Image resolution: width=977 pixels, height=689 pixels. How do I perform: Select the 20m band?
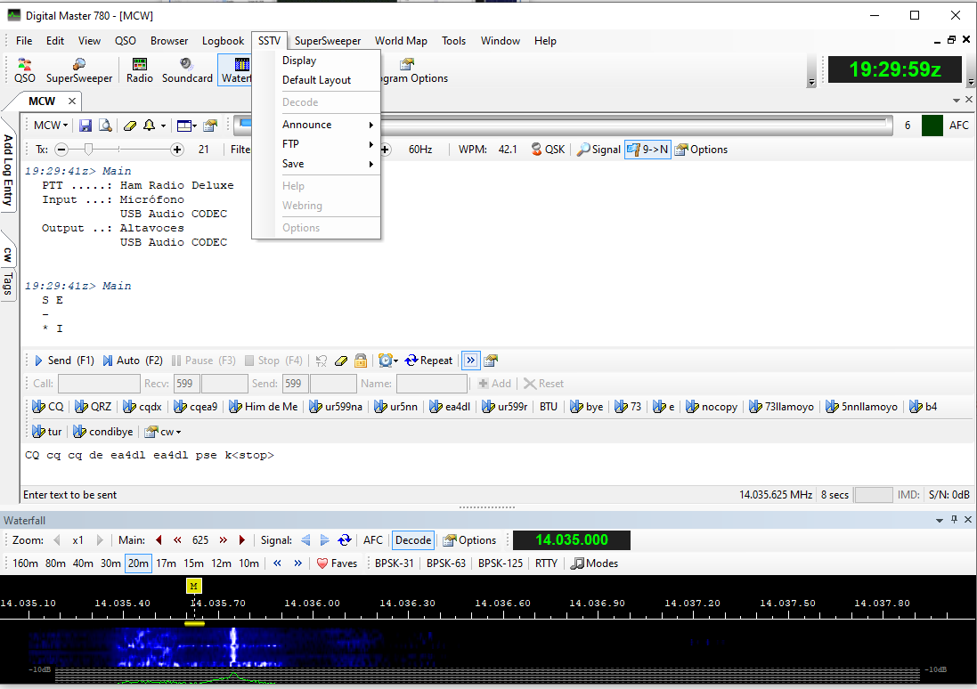(x=138, y=563)
